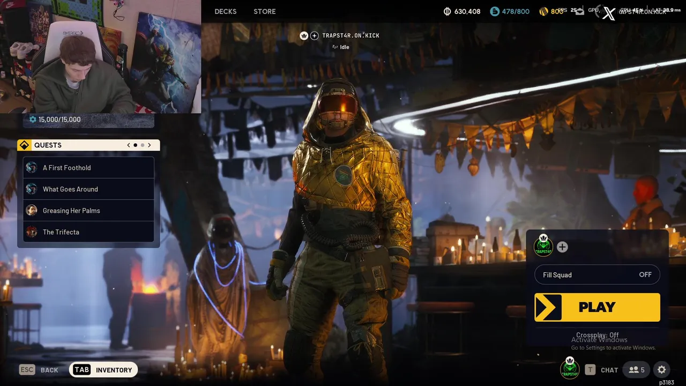
Task: Add a squad member with plus button
Action: [x=562, y=247]
